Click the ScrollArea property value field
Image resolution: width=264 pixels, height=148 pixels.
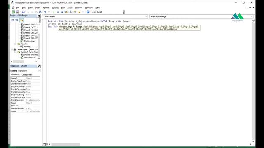33,106
